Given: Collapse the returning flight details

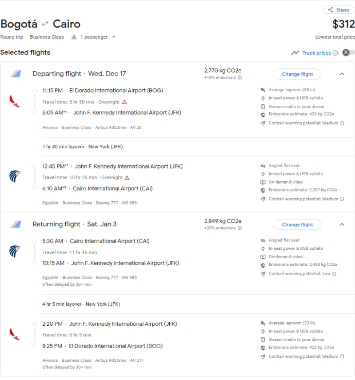Looking at the screenshot, I should click(342, 224).
